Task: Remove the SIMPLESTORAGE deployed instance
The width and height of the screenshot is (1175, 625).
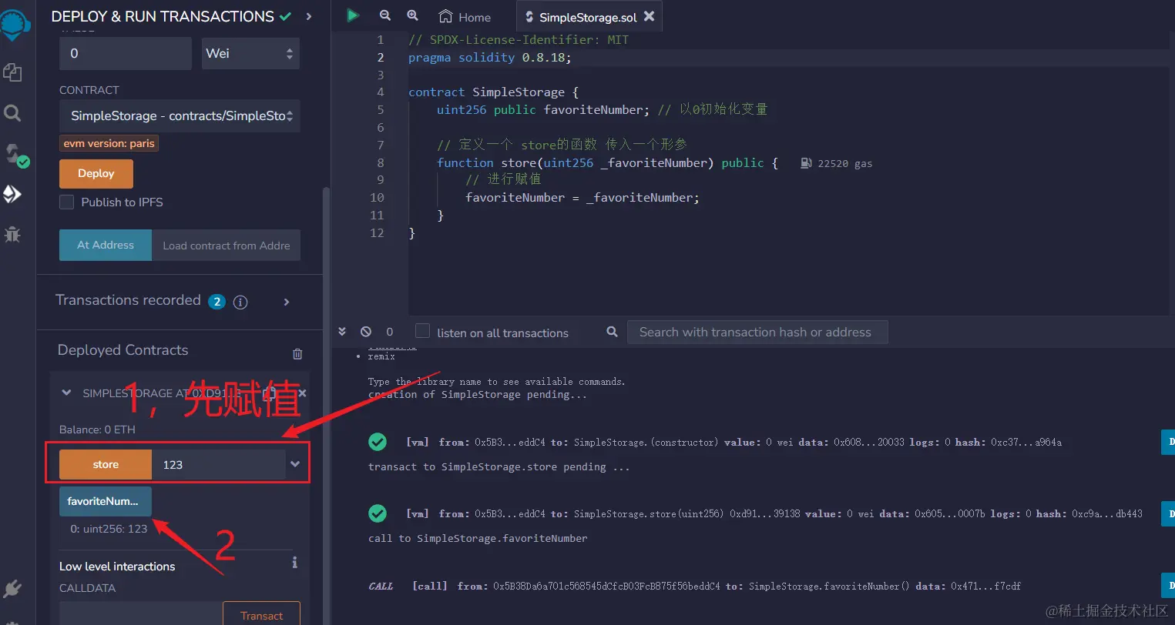Action: [x=302, y=393]
